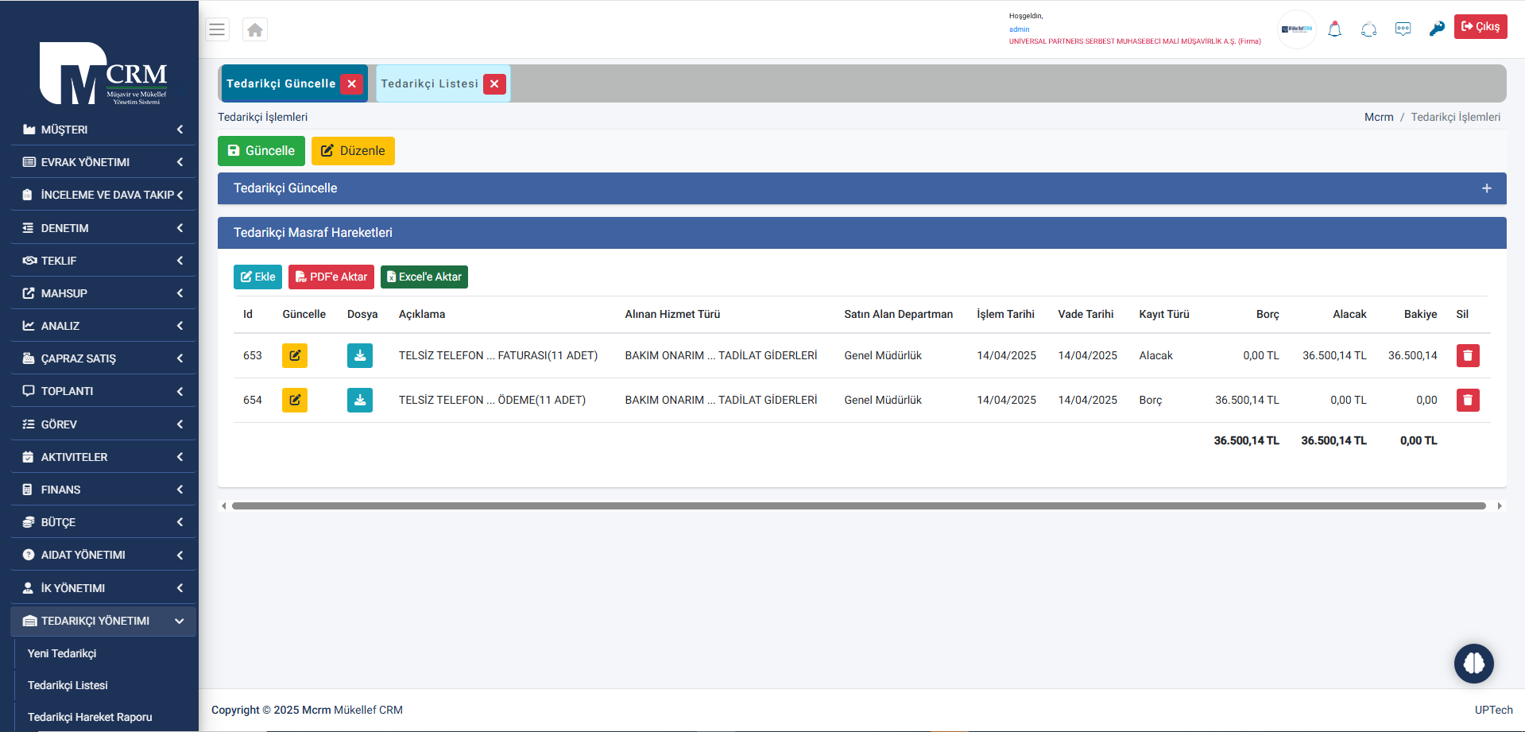The width and height of the screenshot is (1525, 732).
Task: Click the key password icon
Action: point(1436,29)
